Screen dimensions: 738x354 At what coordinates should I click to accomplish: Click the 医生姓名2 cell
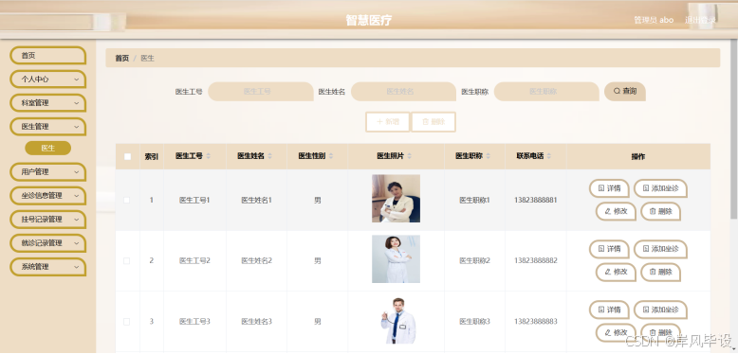coord(256,260)
